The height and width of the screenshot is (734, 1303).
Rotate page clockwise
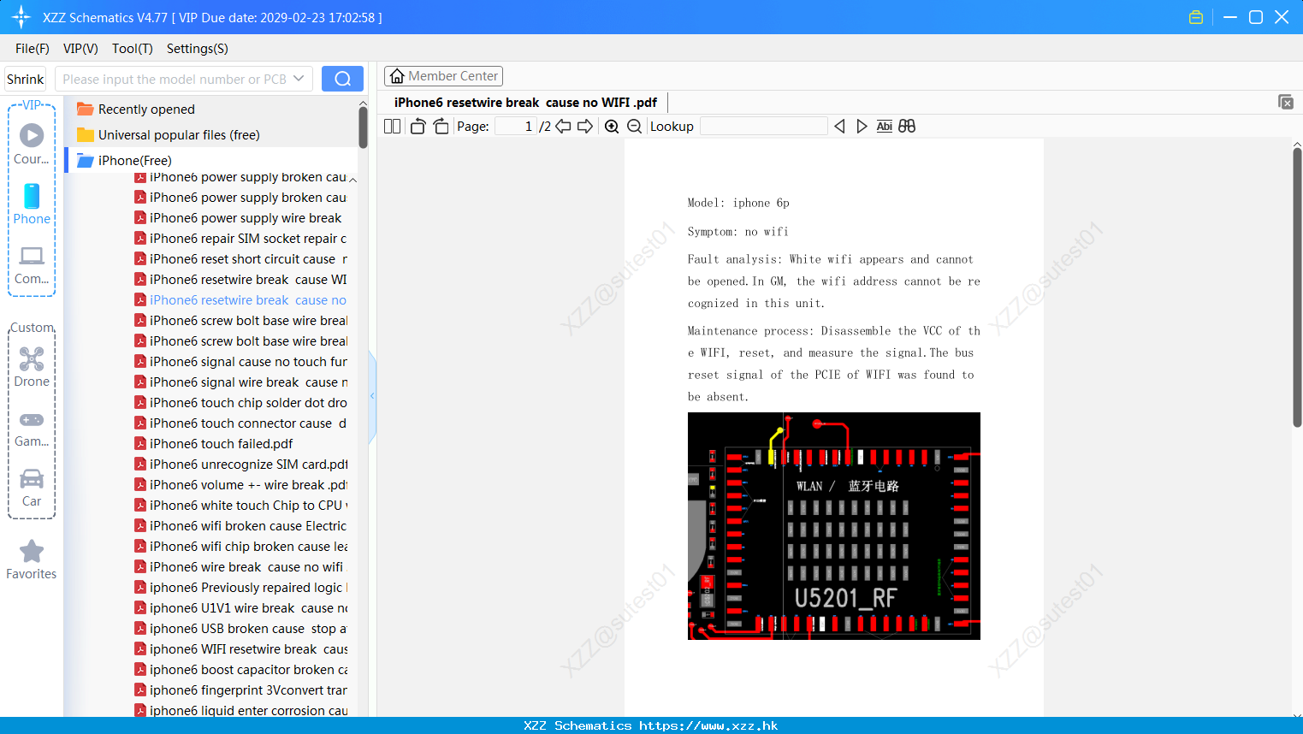point(441,127)
